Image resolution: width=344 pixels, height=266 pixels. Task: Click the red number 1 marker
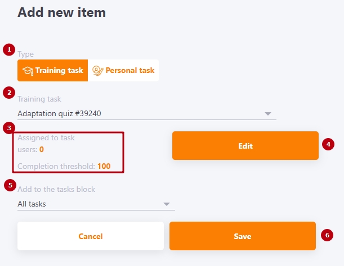[9, 49]
